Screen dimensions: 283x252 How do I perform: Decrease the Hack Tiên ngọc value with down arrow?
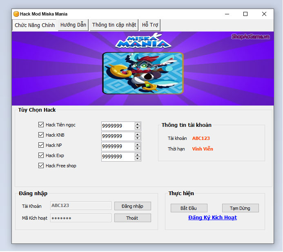pos(138,128)
